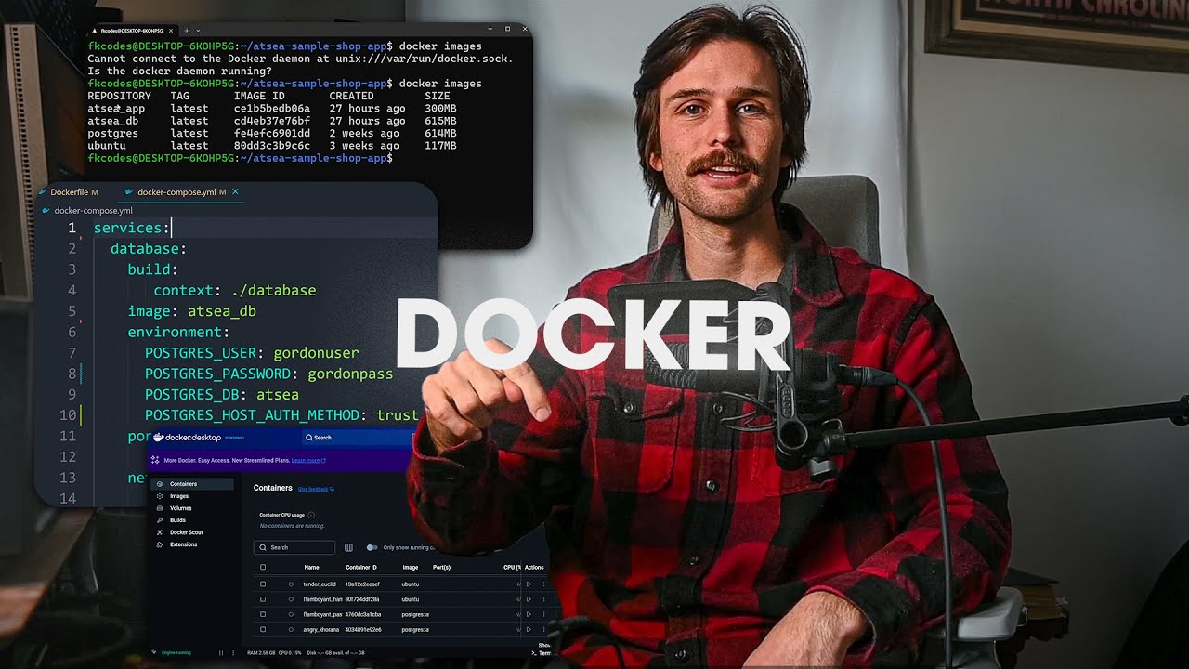
Task: Click 'POSTGRES_HOST_AUTH_METHOD' line in editor
Action: (281, 415)
